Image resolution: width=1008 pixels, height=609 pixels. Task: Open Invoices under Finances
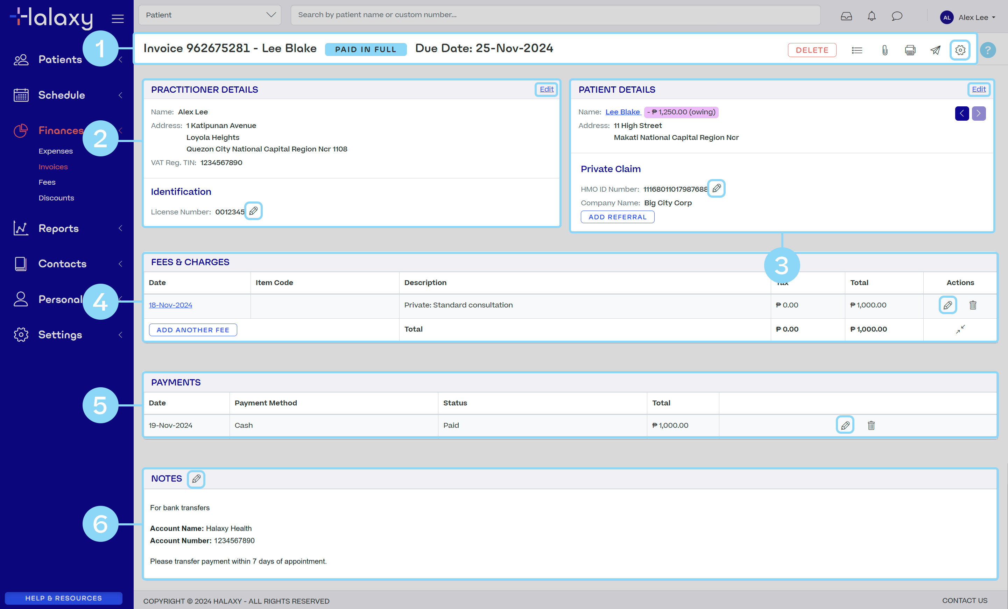(x=53, y=167)
